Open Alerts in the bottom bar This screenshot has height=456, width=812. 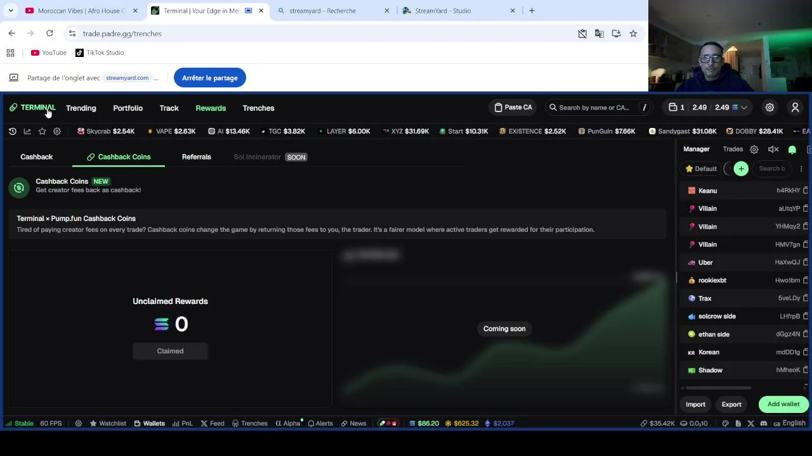tap(320, 423)
